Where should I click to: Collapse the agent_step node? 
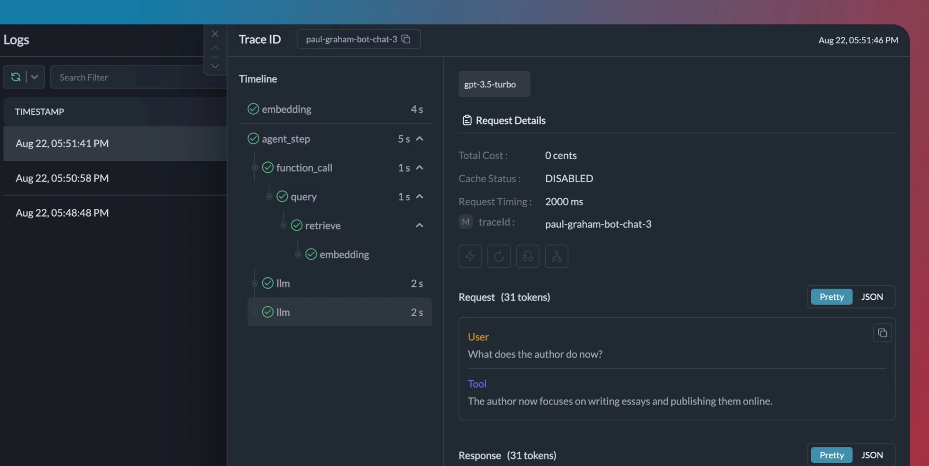tap(420, 139)
